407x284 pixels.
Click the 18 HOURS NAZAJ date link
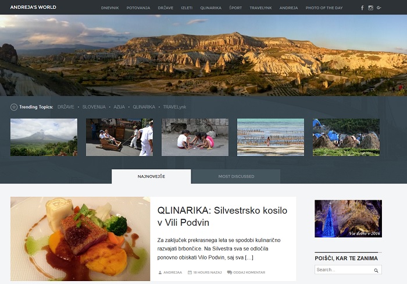208,272
